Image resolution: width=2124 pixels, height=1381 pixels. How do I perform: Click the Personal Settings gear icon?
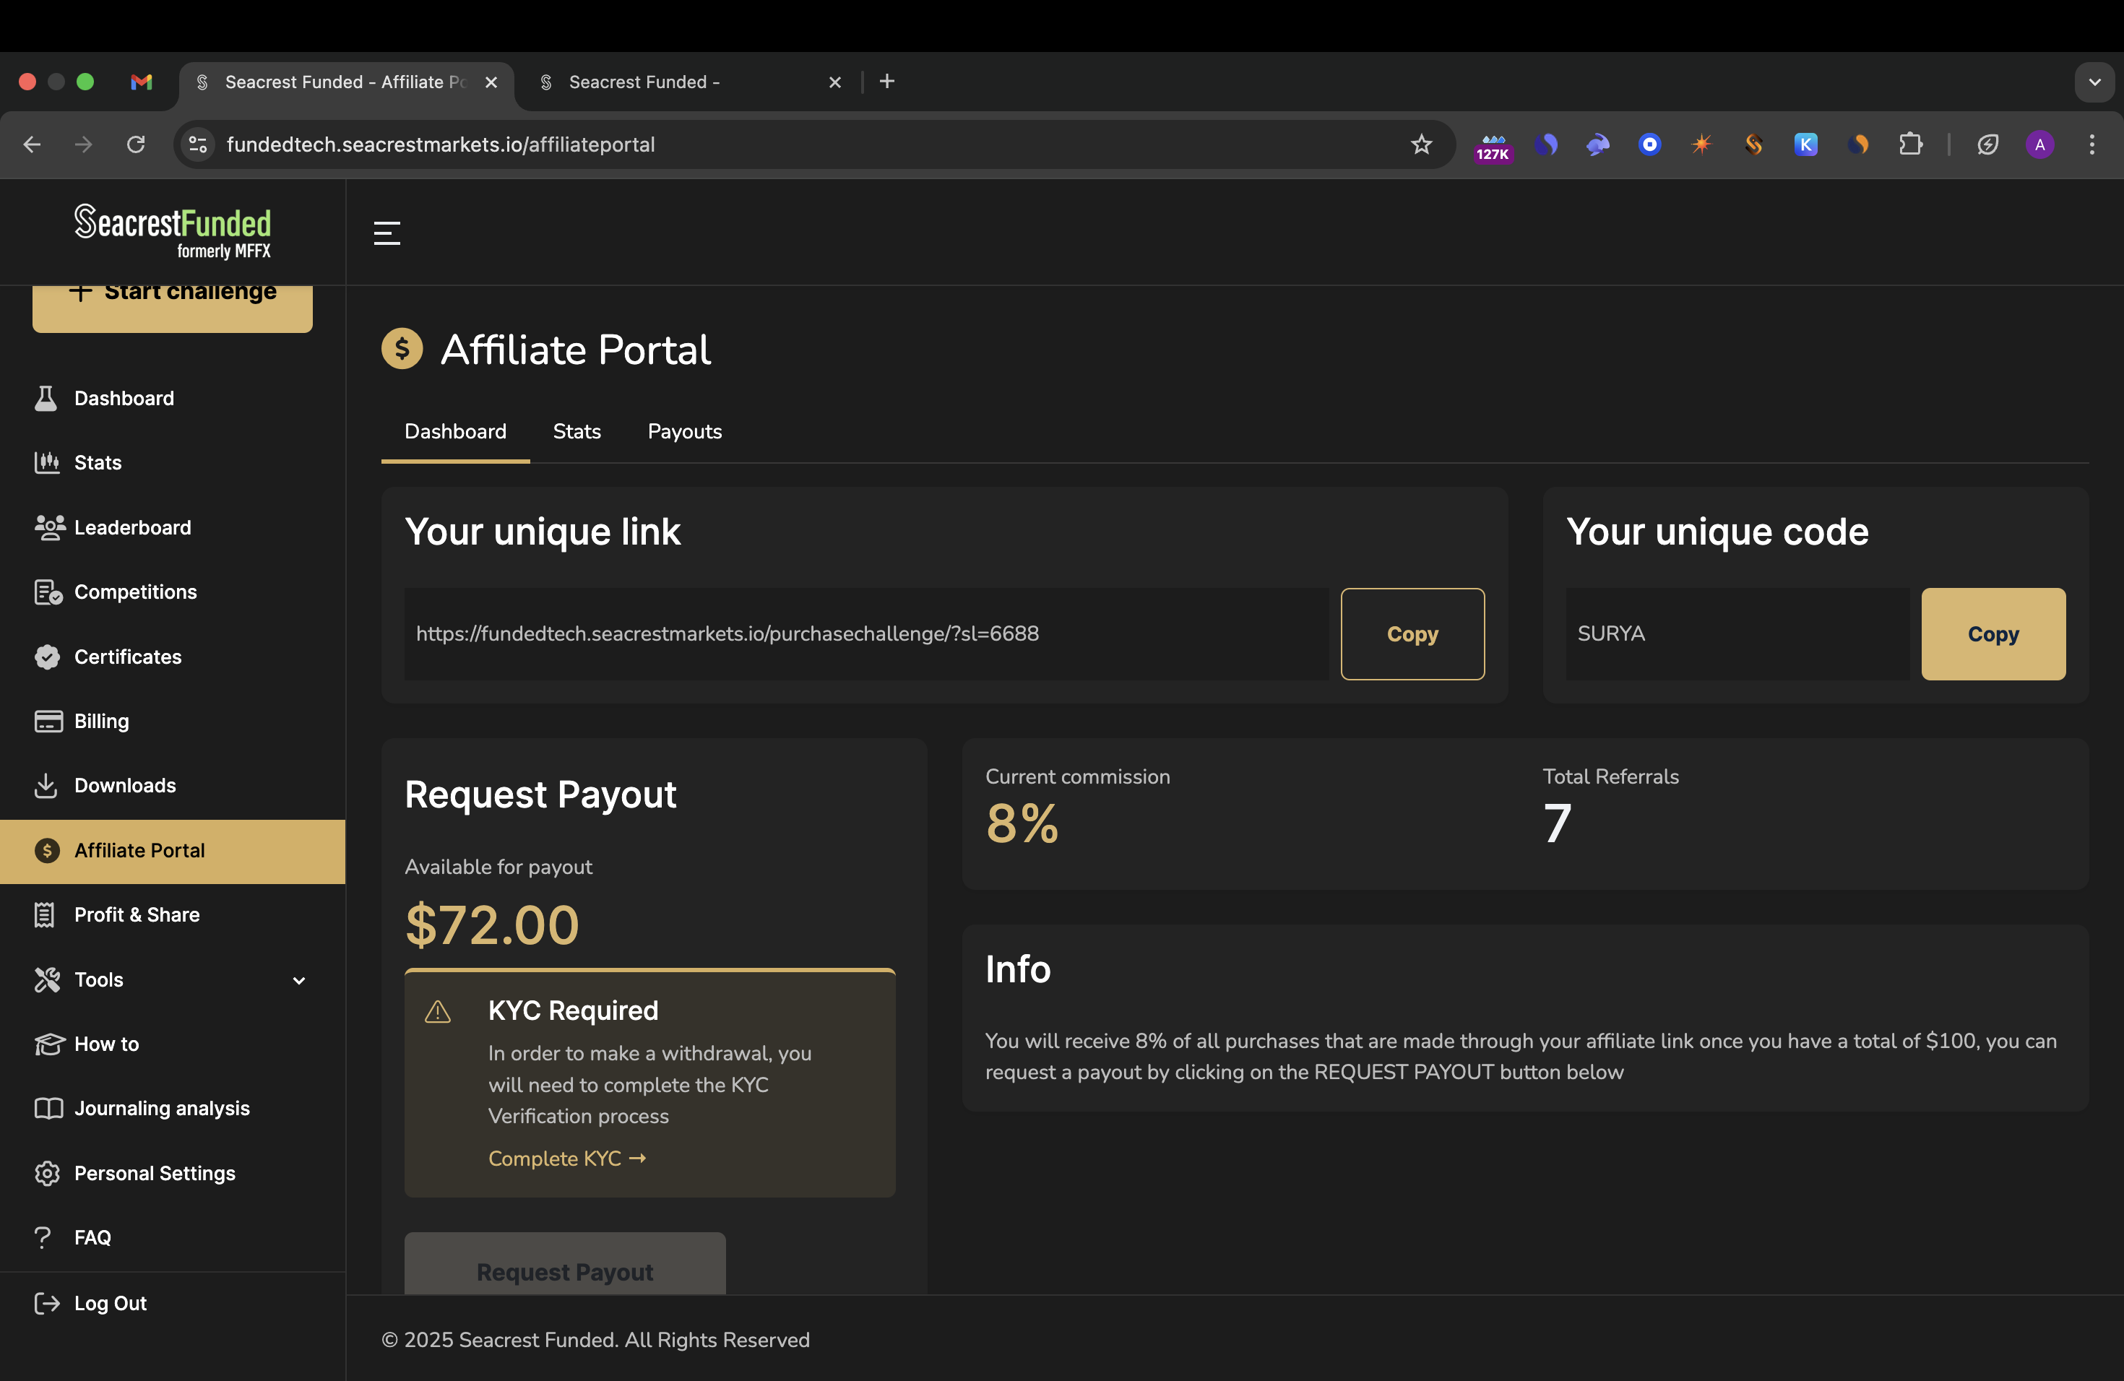point(47,1173)
